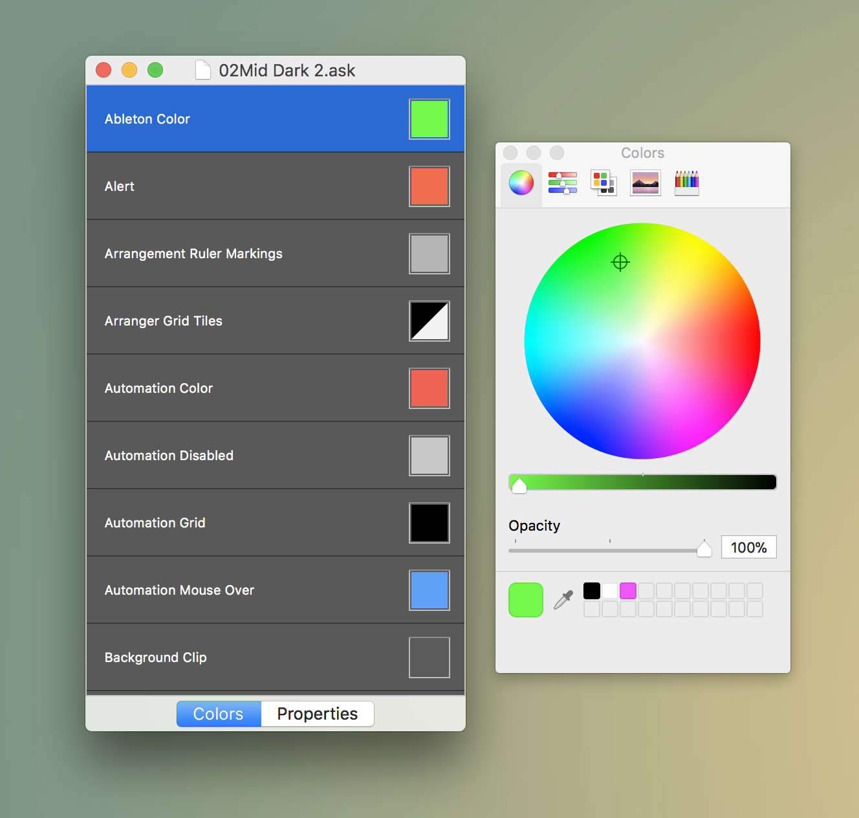The image size is (859, 818).
Task: Click the current green color well
Action: tap(526, 600)
